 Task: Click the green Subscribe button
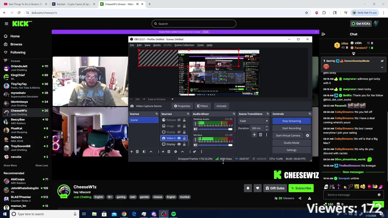[x=301, y=188]
